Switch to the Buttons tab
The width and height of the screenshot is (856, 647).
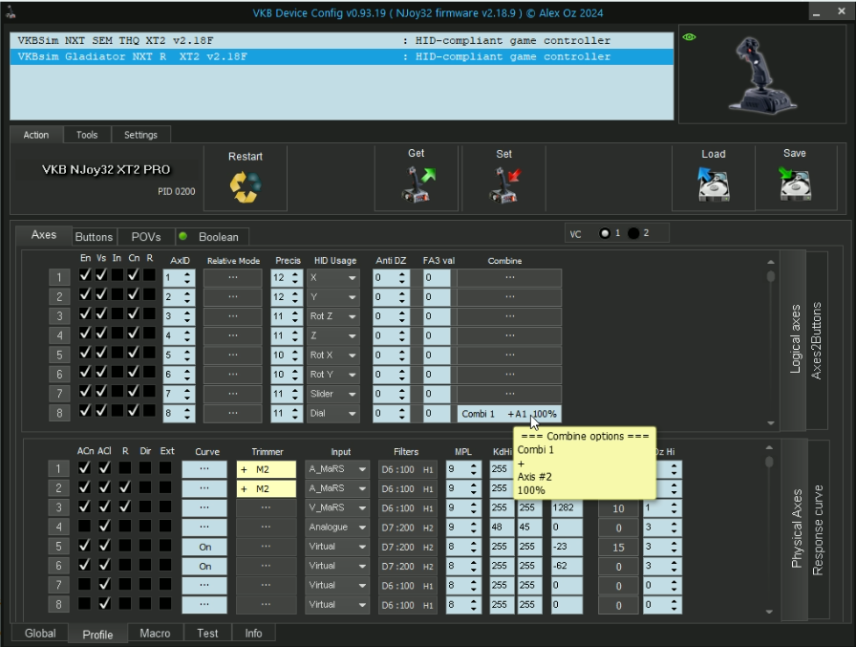(94, 237)
